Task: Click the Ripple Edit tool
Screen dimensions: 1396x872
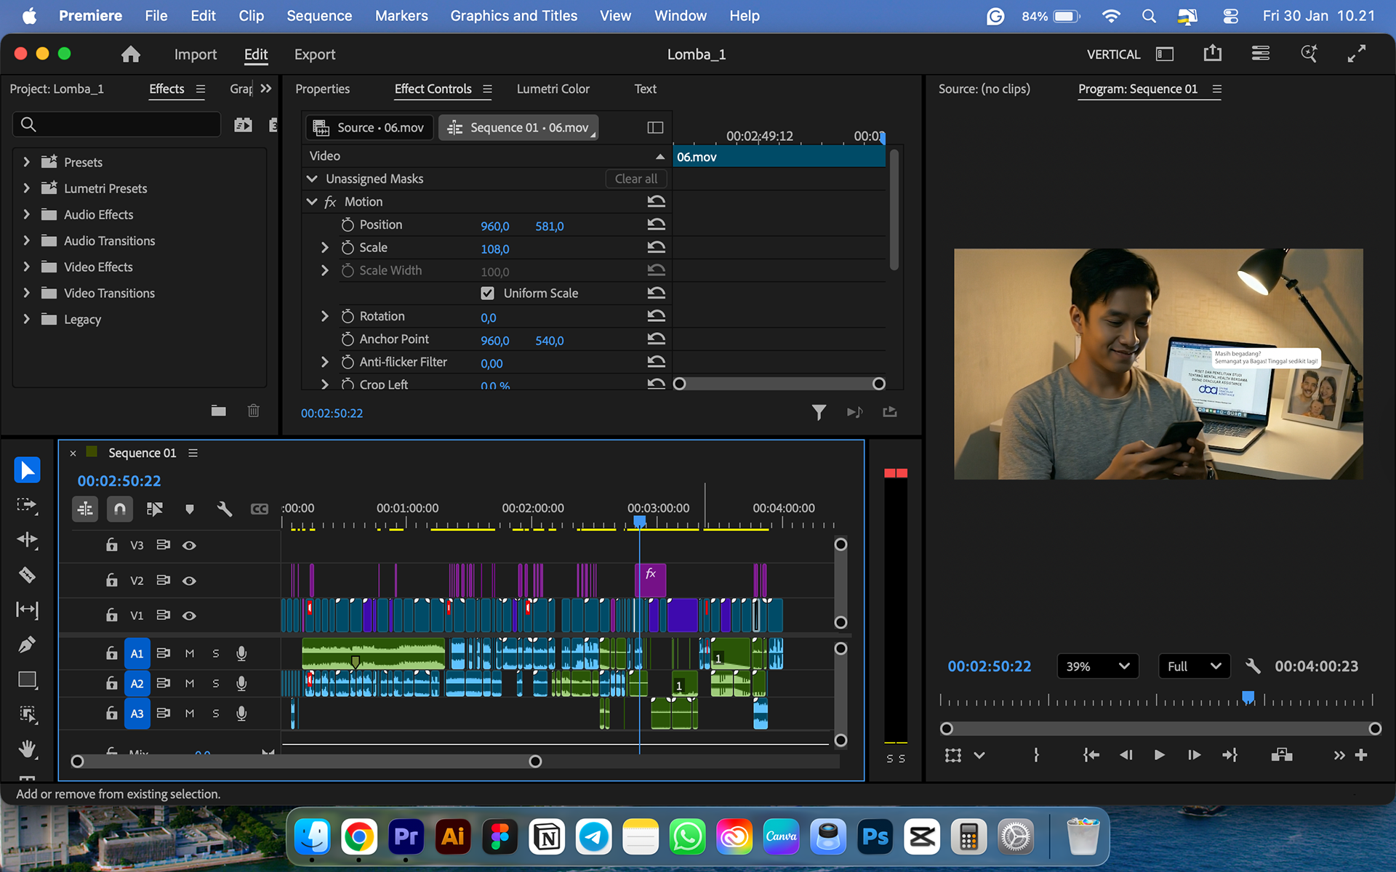Action: click(27, 540)
